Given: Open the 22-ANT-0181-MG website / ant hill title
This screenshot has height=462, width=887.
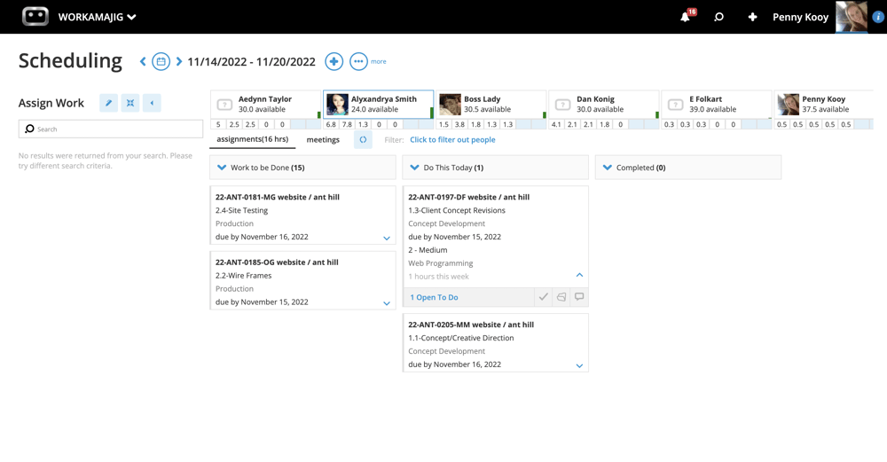Looking at the screenshot, I should [x=277, y=197].
